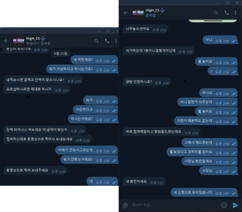Click the send message arrow button
242x212 pixels.
click(x=235, y=205)
